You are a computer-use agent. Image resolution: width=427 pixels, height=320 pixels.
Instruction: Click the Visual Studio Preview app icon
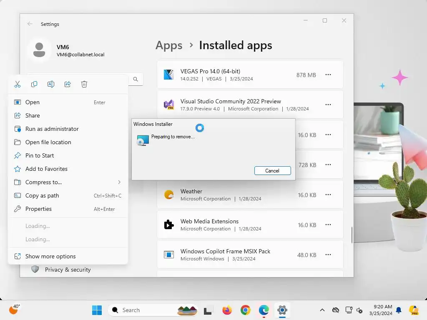pyautogui.click(x=169, y=105)
